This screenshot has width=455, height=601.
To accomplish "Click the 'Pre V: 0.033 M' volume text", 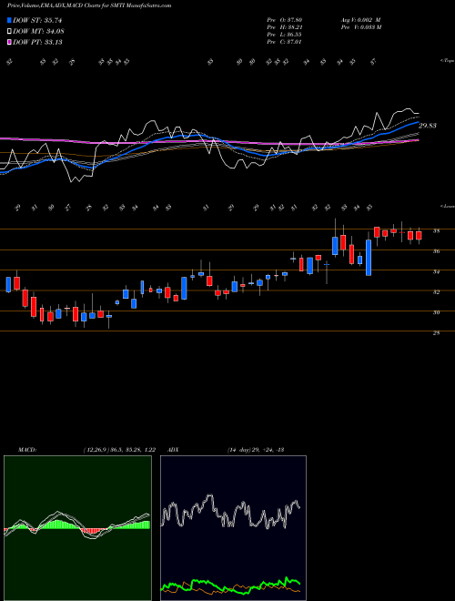I will point(360,27).
